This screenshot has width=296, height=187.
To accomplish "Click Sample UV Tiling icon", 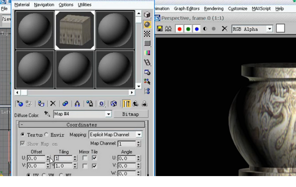I will pos(147,43).
